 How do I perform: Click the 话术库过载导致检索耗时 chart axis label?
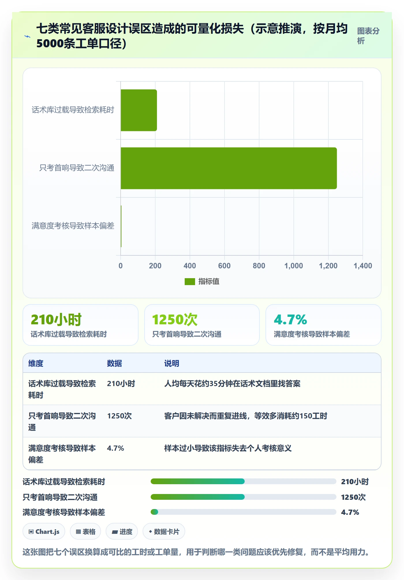pyautogui.click(x=73, y=110)
